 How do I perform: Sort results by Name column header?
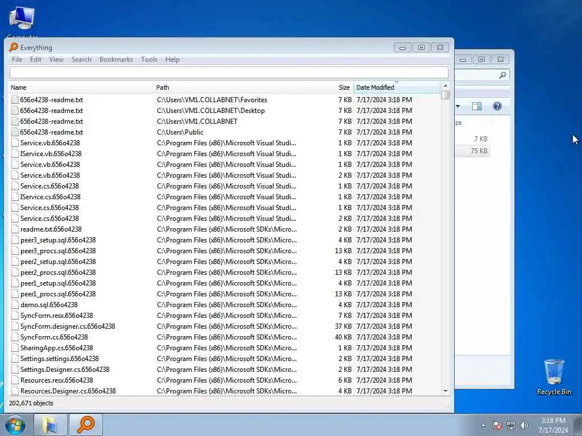80,87
